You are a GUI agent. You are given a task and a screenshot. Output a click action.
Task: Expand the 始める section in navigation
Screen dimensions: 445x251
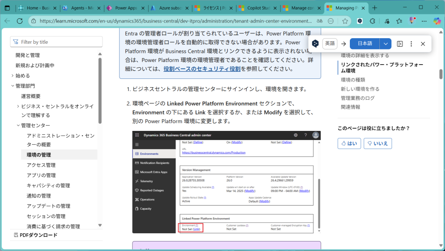click(13, 75)
